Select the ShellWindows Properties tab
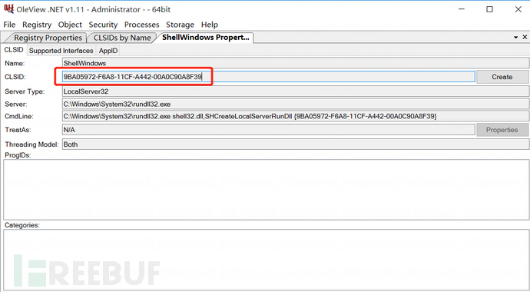The image size is (530, 292). coord(206,38)
